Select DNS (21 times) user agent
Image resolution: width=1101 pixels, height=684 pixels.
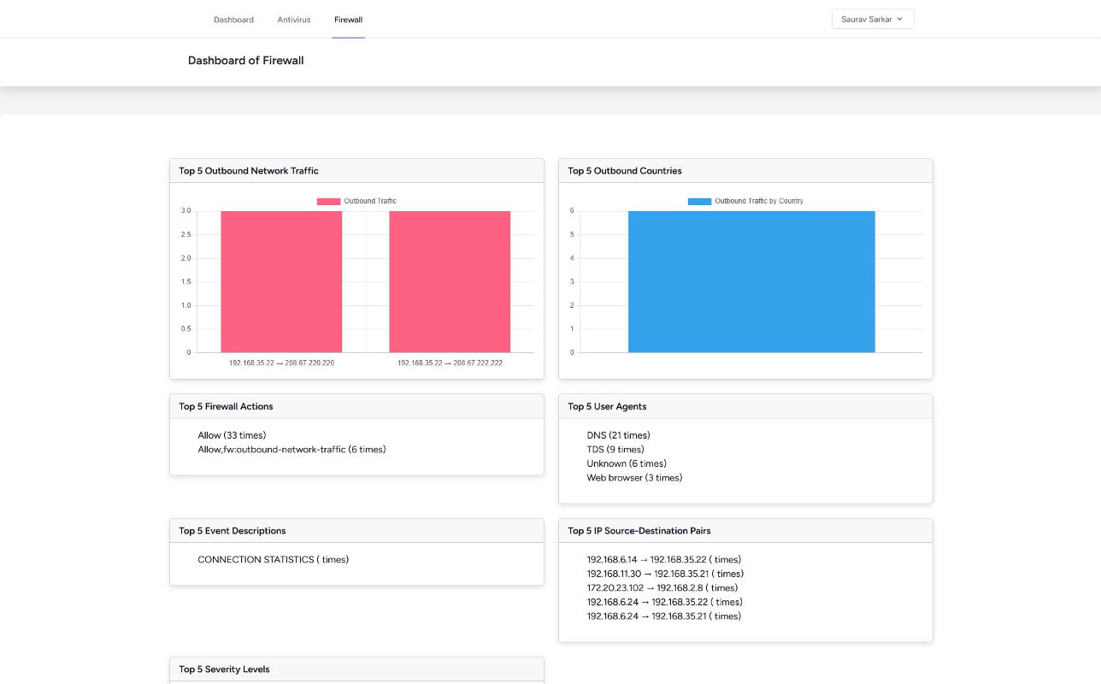pyautogui.click(x=618, y=435)
